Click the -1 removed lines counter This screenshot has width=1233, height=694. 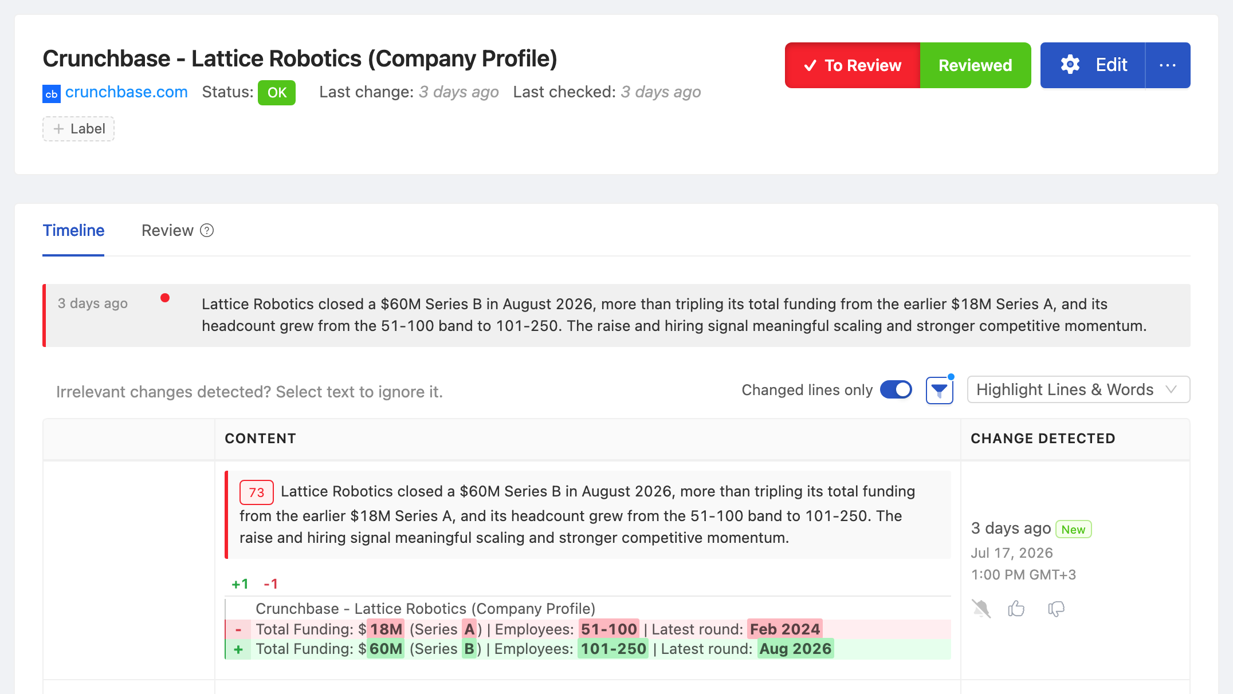271,584
